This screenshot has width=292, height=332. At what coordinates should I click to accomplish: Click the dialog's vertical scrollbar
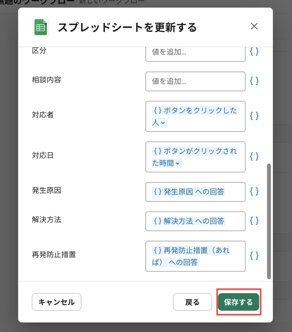click(269, 220)
